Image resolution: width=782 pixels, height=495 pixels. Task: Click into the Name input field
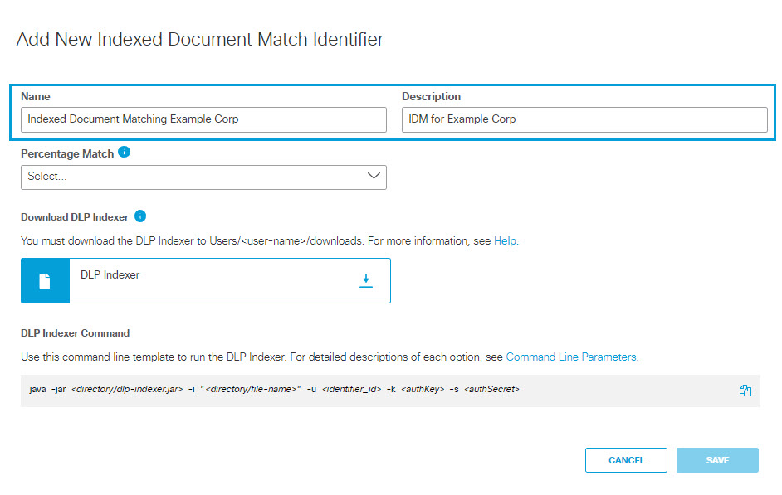(x=203, y=119)
